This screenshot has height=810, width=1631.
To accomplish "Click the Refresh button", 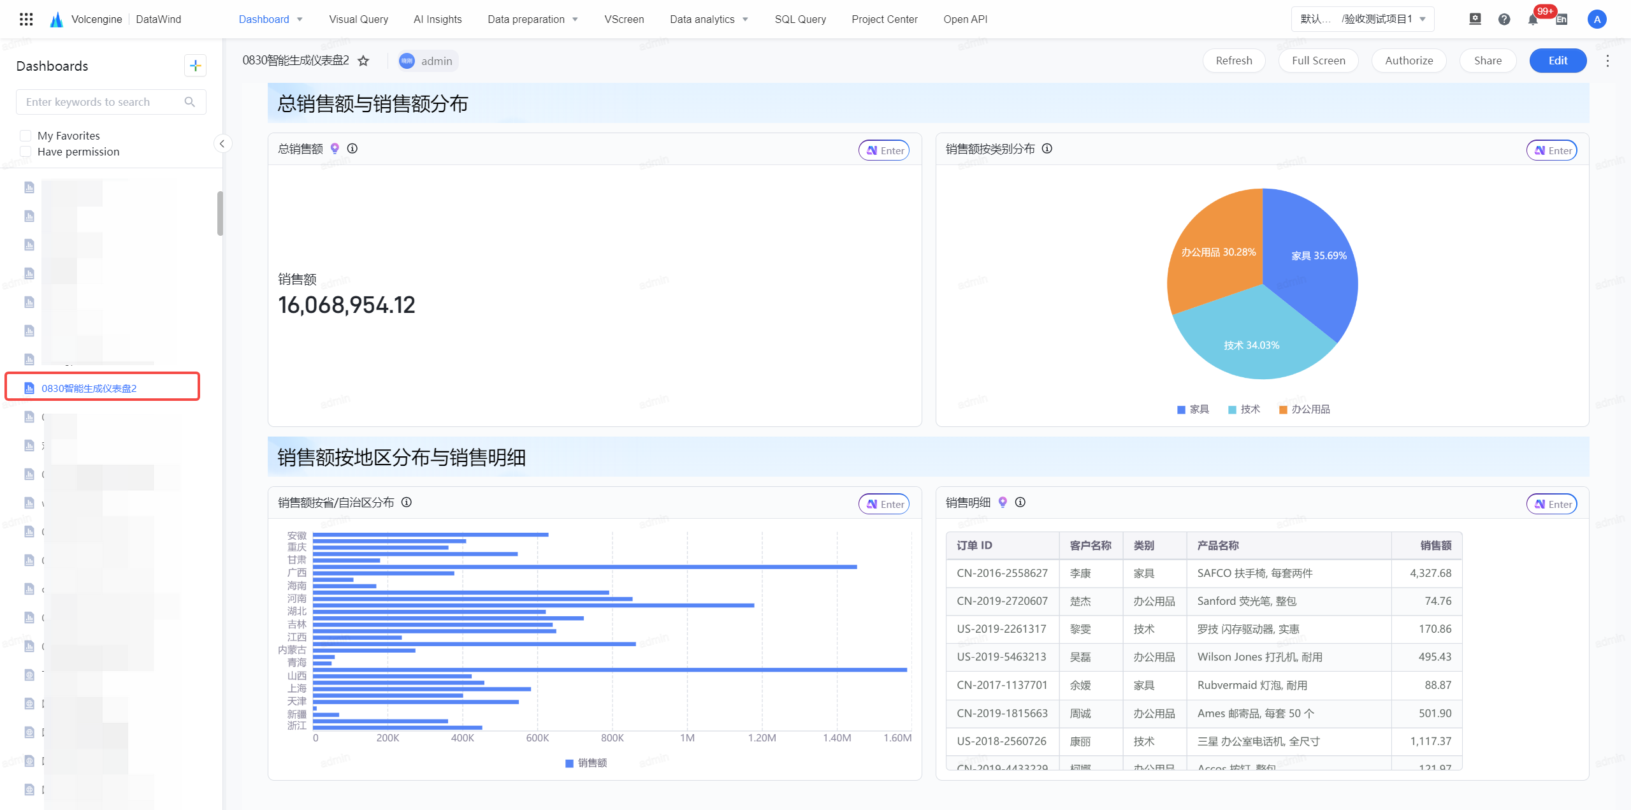I will pos(1234,61).
